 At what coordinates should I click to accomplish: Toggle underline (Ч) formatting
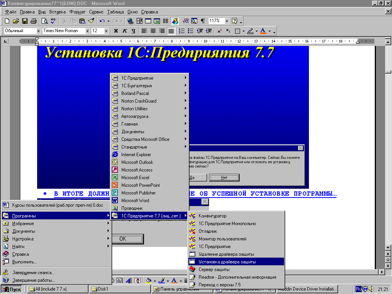coord(133,31)
